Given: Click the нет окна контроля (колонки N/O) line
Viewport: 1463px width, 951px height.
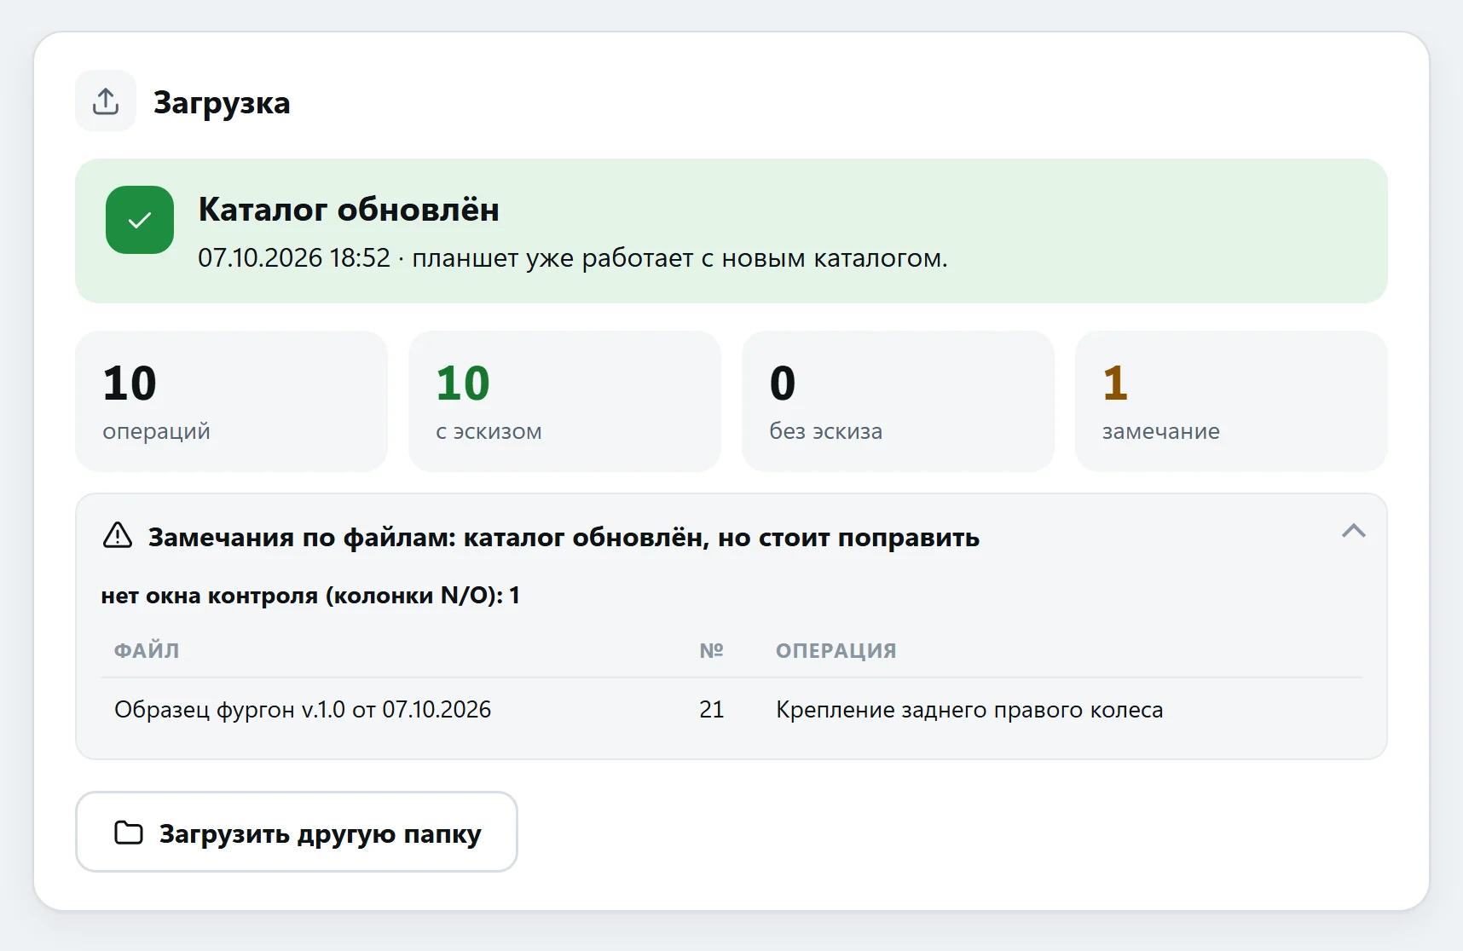Looking at the screenshot, I should coord(310,595).
